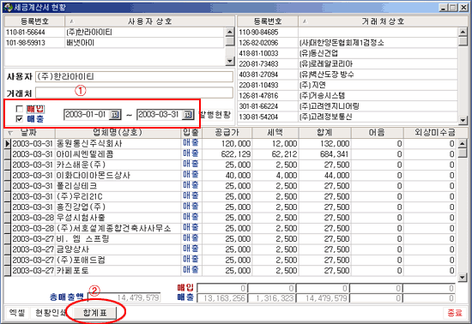Click client list scroll down arrow

point(463,121)
